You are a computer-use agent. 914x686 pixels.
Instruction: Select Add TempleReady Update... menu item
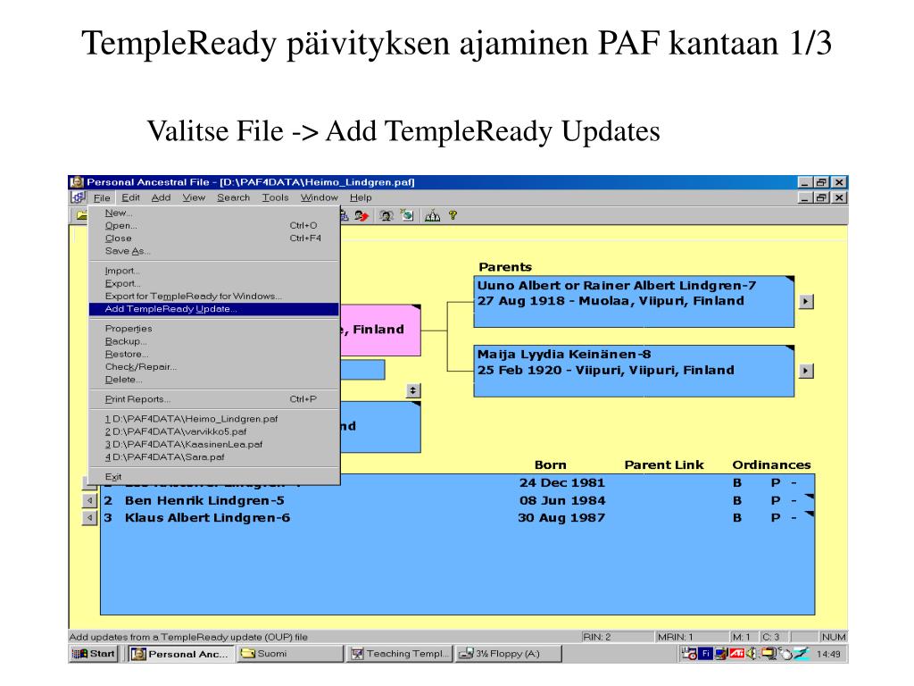[214, 309]
